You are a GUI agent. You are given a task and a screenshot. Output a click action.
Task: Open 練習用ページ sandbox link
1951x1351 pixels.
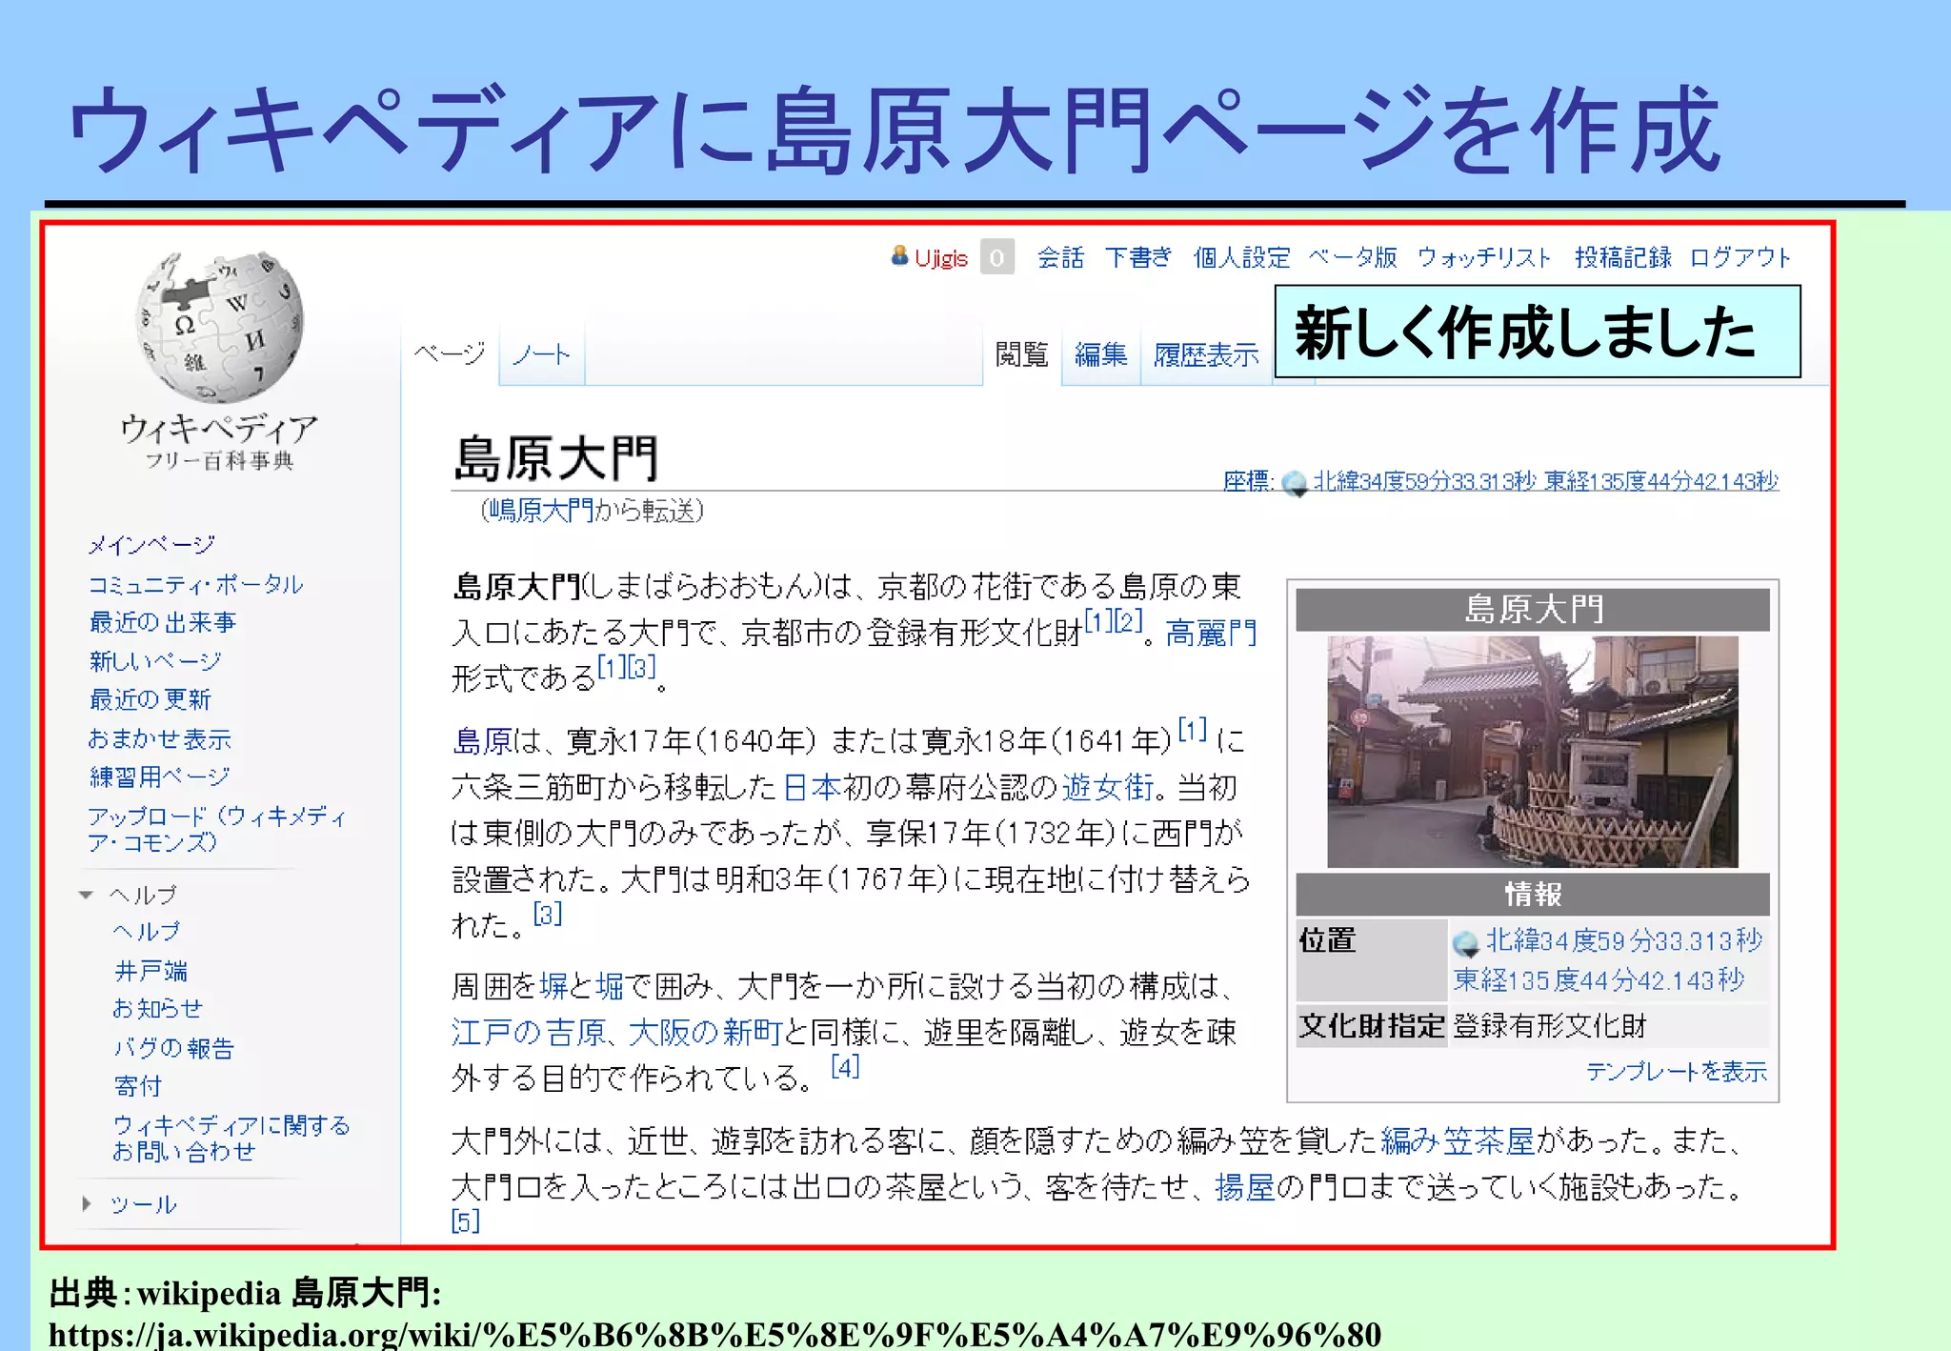point(159,776)
